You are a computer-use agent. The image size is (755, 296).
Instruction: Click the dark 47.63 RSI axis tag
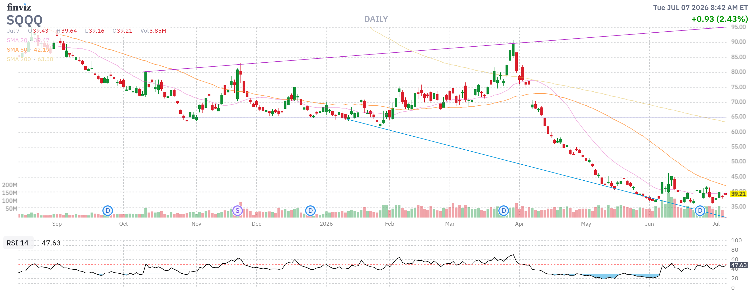739,265
